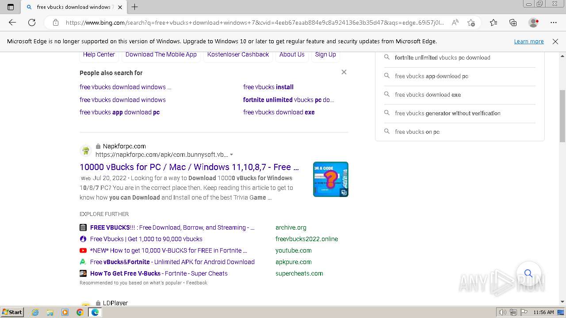Open Read aloud icon in address bar
The width and height of the screenshot is (566, 318).
pos(455,23)
